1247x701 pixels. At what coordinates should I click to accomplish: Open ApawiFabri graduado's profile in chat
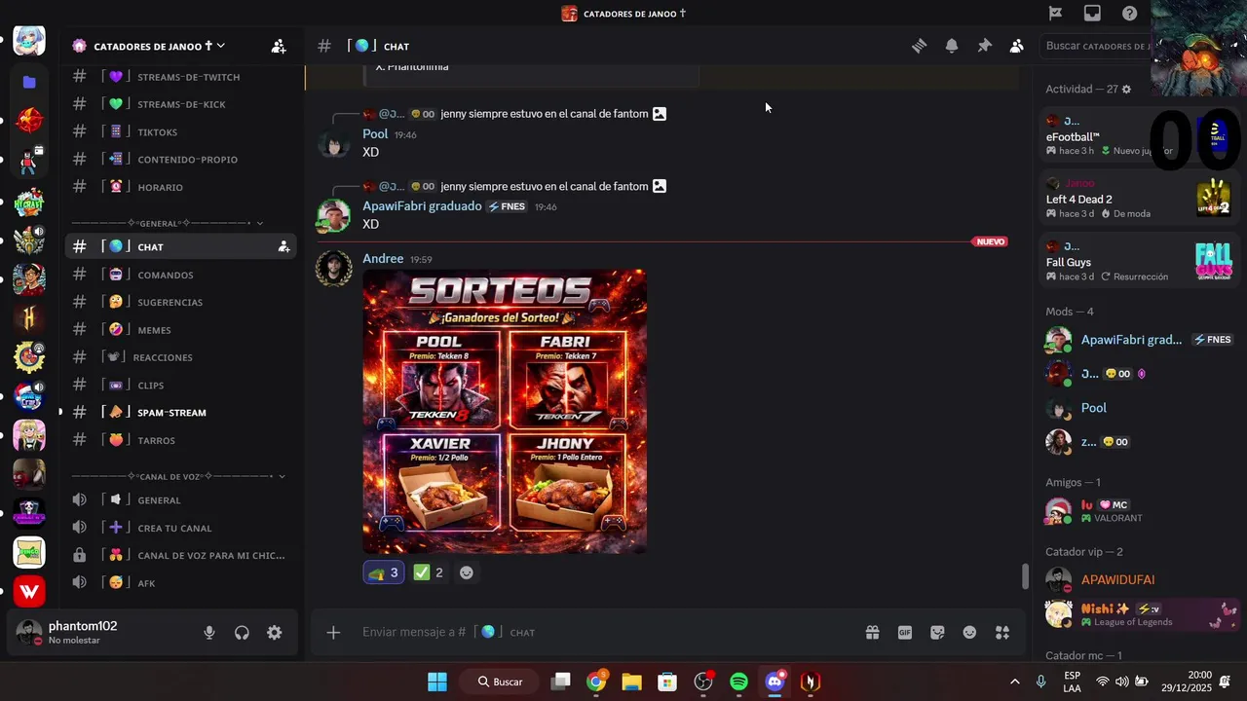pos(422,206)
